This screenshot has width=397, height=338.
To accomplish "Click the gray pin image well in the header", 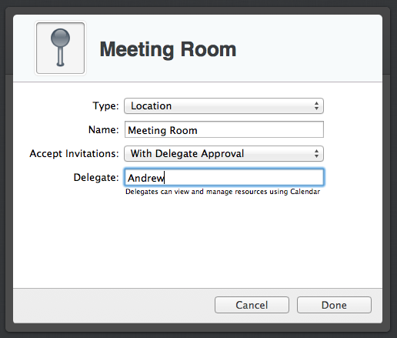I will coord(60,48).
